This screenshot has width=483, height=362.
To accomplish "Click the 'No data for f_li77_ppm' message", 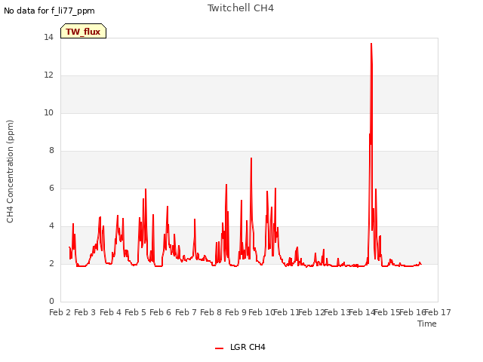I will 49,11.
